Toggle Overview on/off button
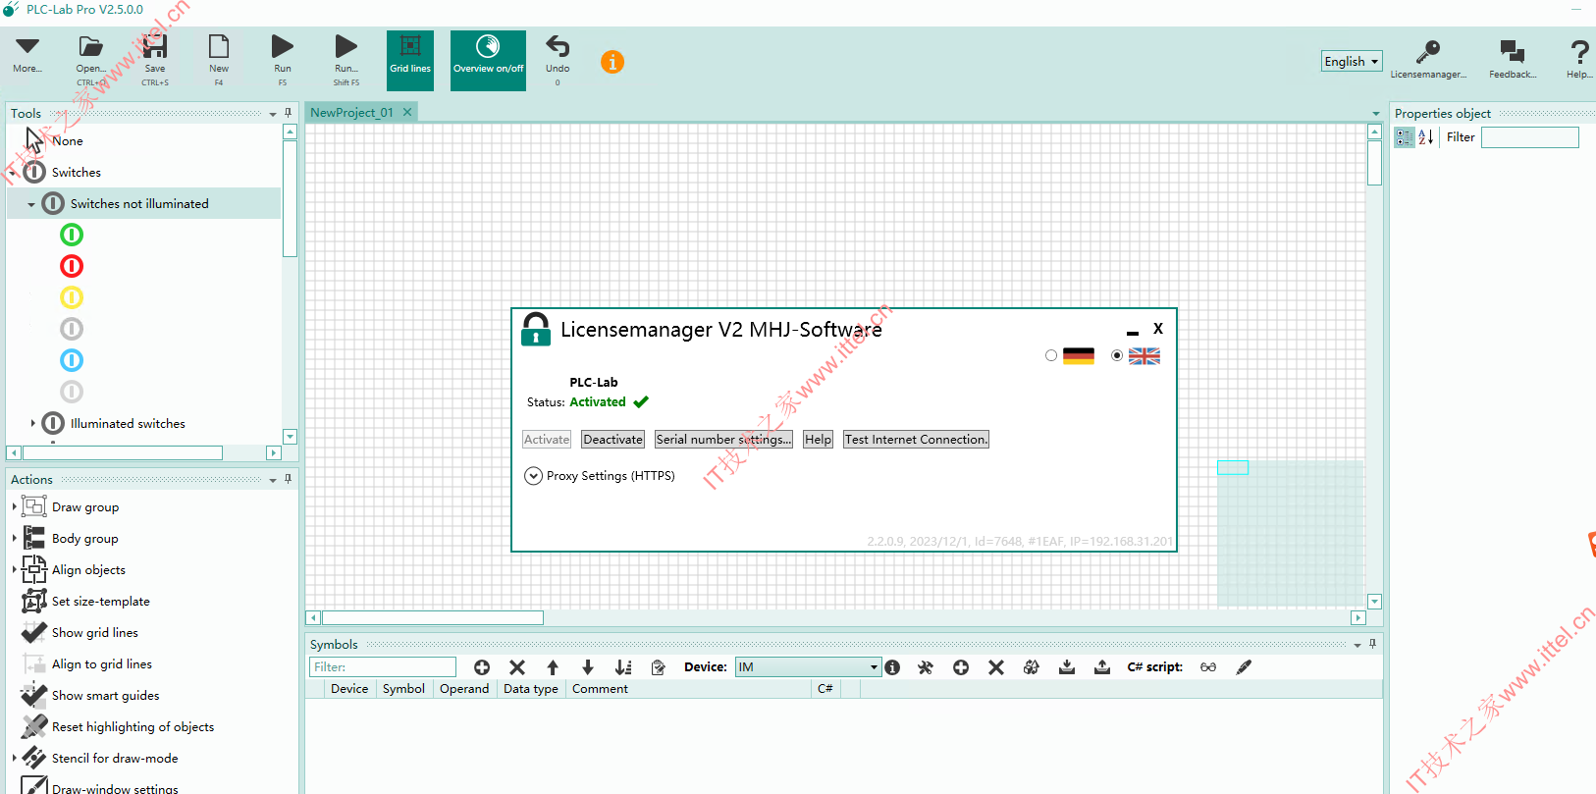Viewport: 1596px width, 794px height. pyautogui.click(x=488, y=60)
